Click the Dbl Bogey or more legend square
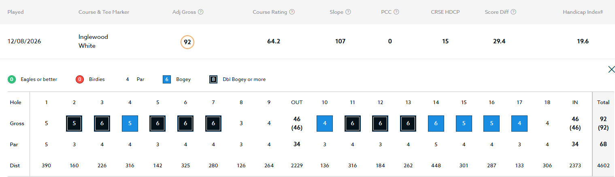This screenshot has height=177, width=615. [x=214, y=79]
